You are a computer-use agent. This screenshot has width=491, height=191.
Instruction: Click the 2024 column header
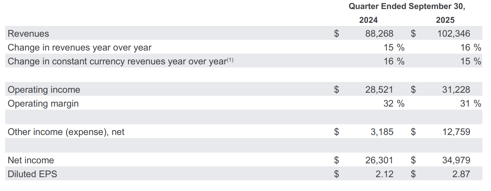(368, 20)
